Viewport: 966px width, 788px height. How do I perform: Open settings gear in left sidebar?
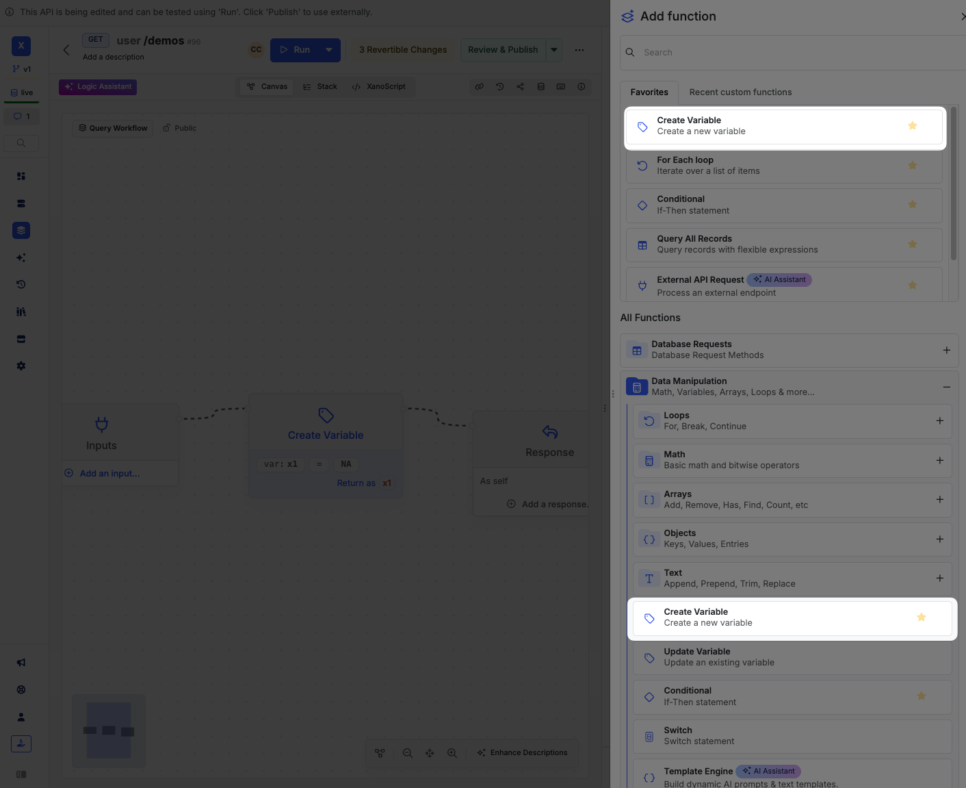(21, 366)
